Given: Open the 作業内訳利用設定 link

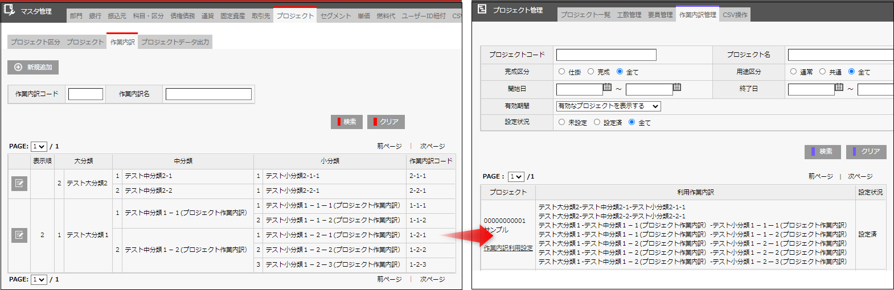Looking at the screenshot, I should (x=508, y=248).
